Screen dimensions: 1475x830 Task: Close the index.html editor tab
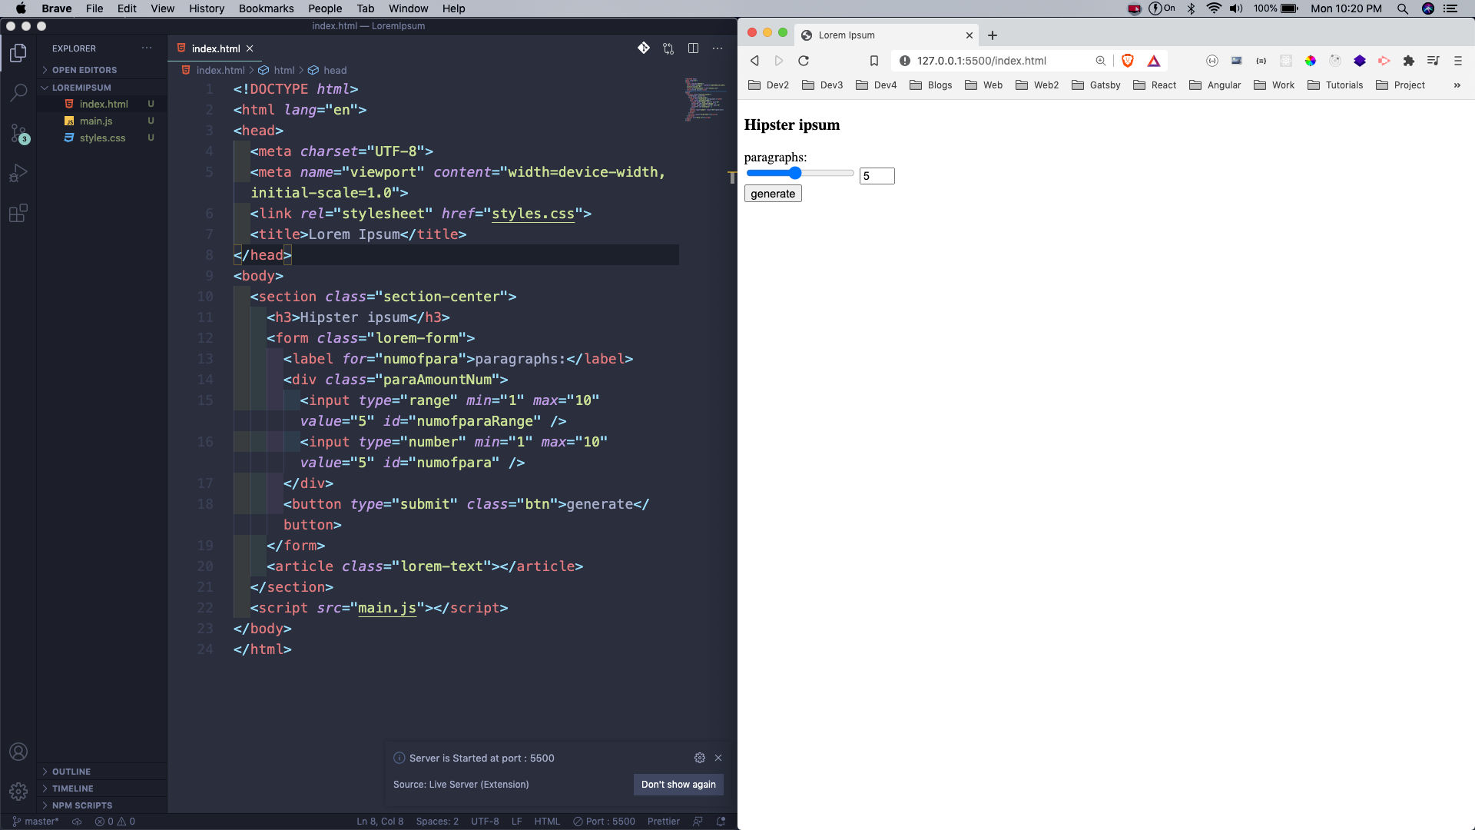coord(250,48)
